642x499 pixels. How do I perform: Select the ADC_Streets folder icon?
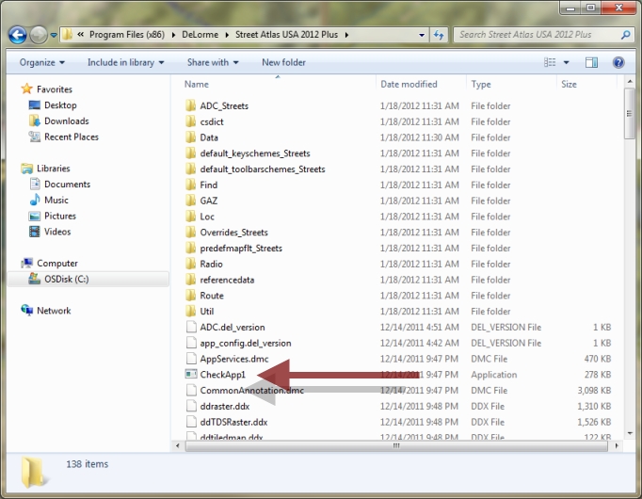coord(190,106)
